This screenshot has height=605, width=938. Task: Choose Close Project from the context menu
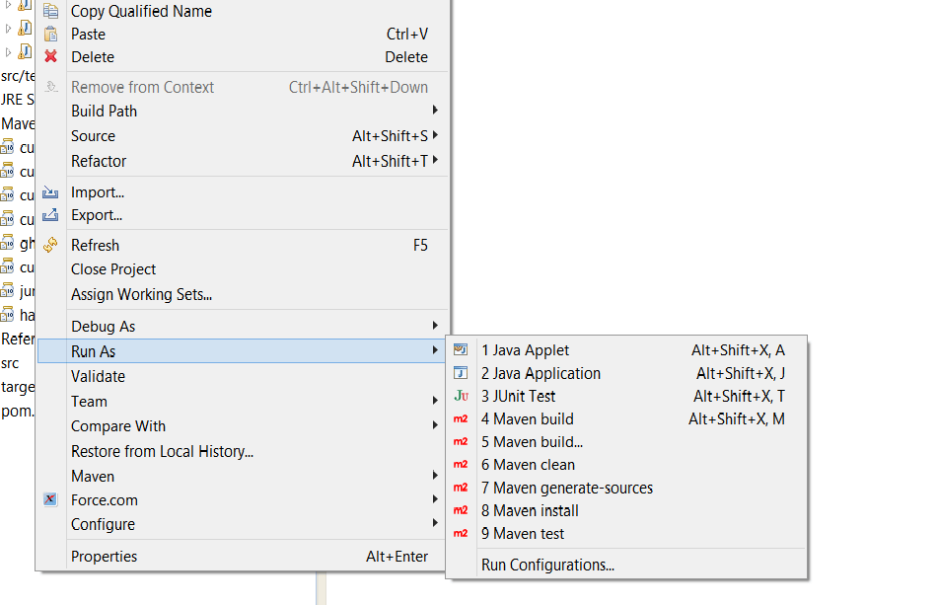coord(112,268)
